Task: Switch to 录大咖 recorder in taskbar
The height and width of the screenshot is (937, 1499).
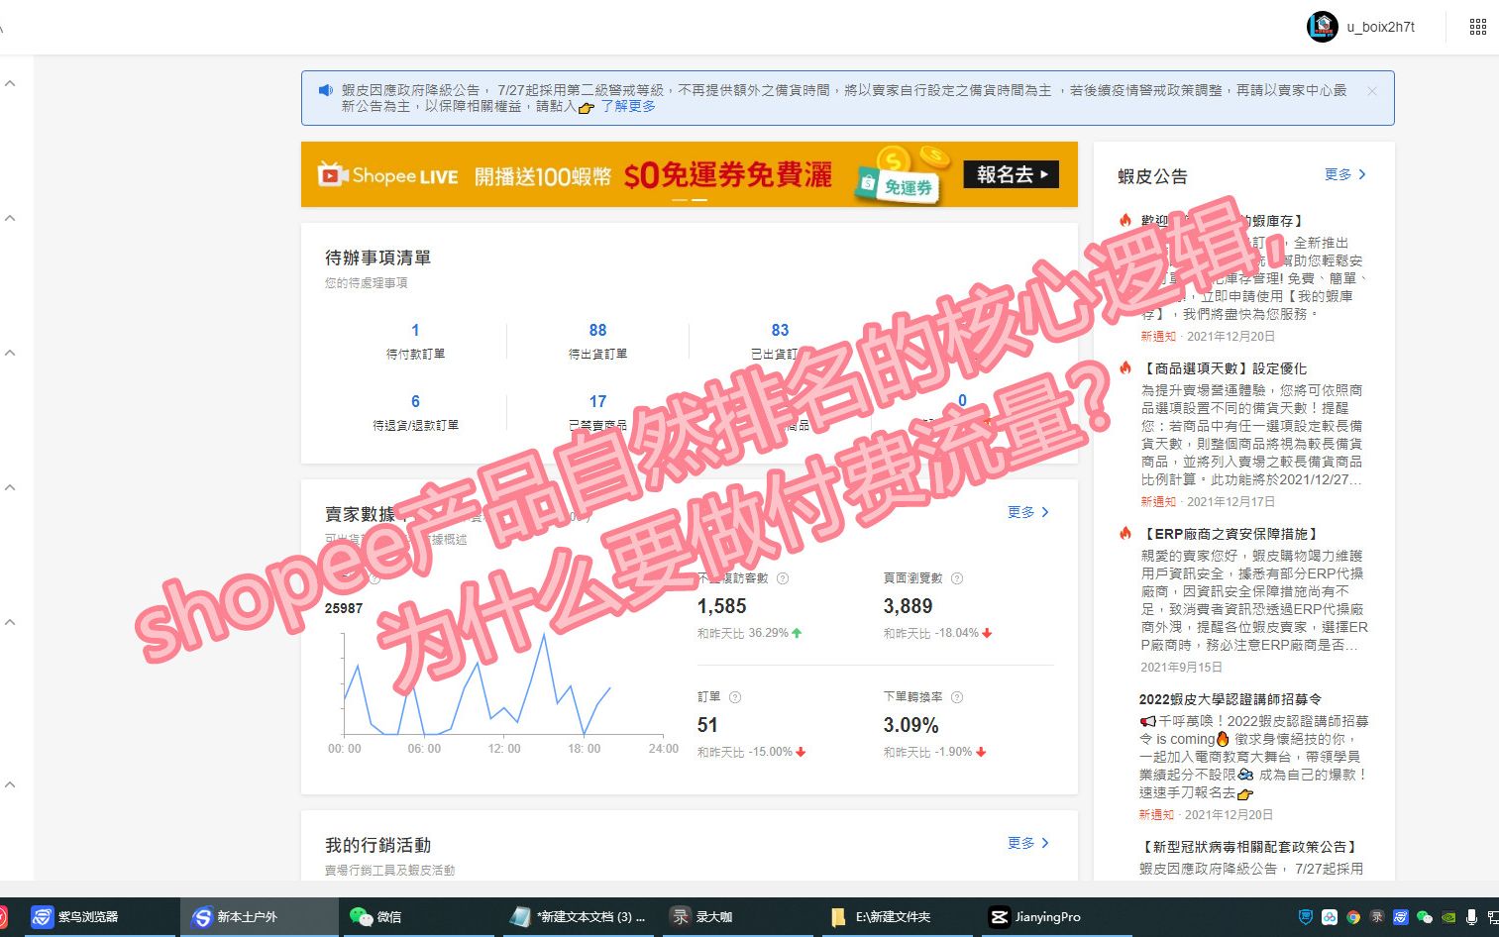Action: [737, 917]
